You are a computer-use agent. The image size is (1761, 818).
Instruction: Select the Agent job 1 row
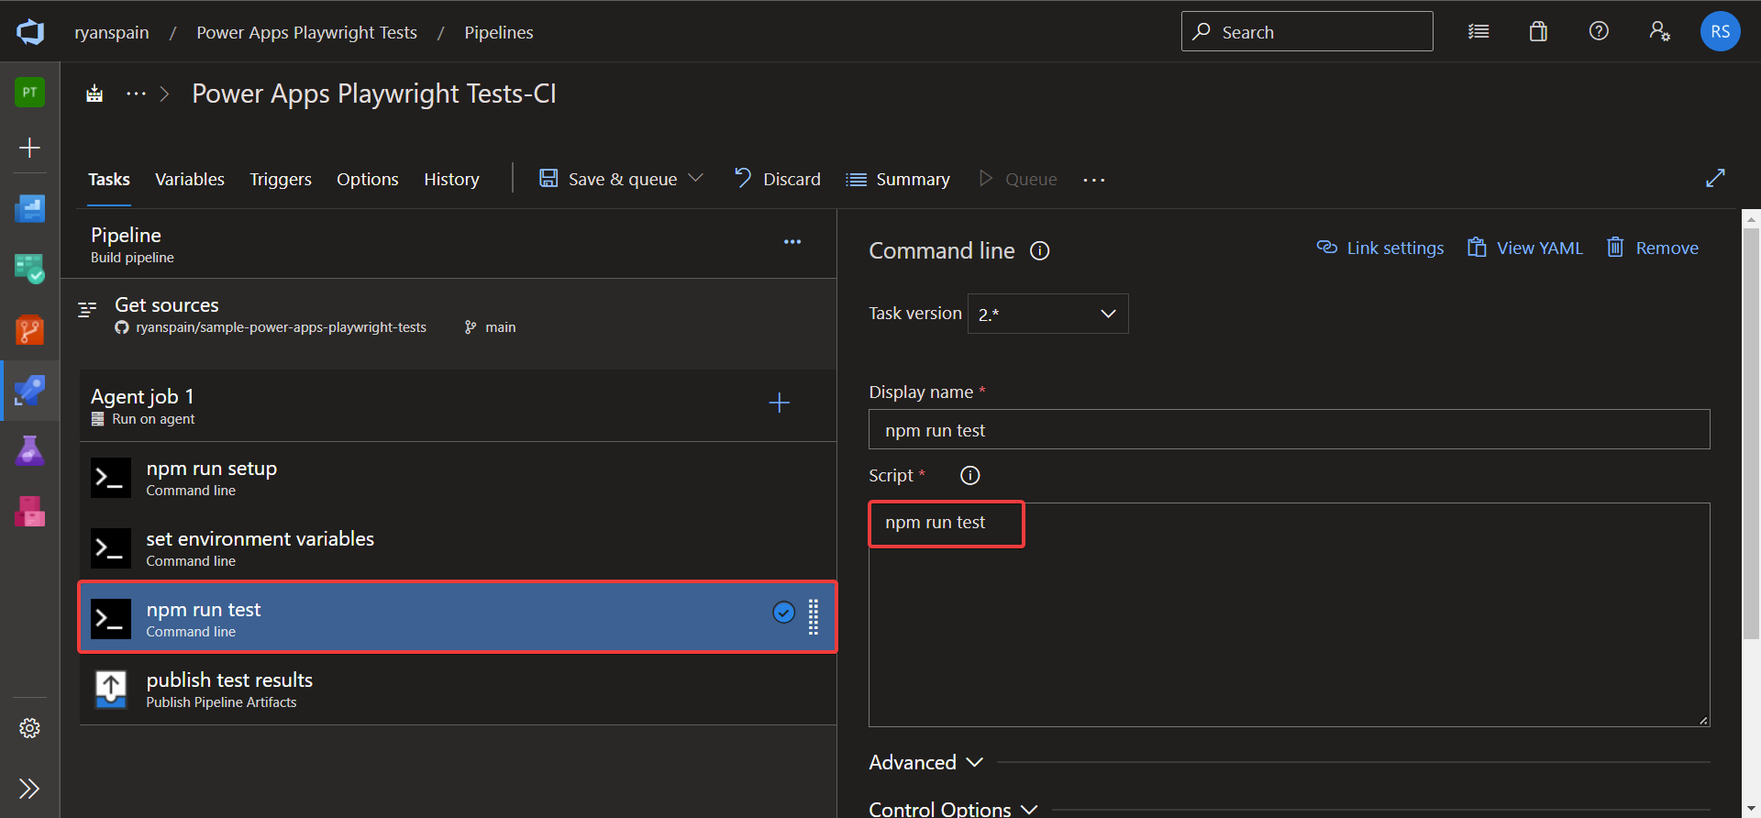[458, 405]
